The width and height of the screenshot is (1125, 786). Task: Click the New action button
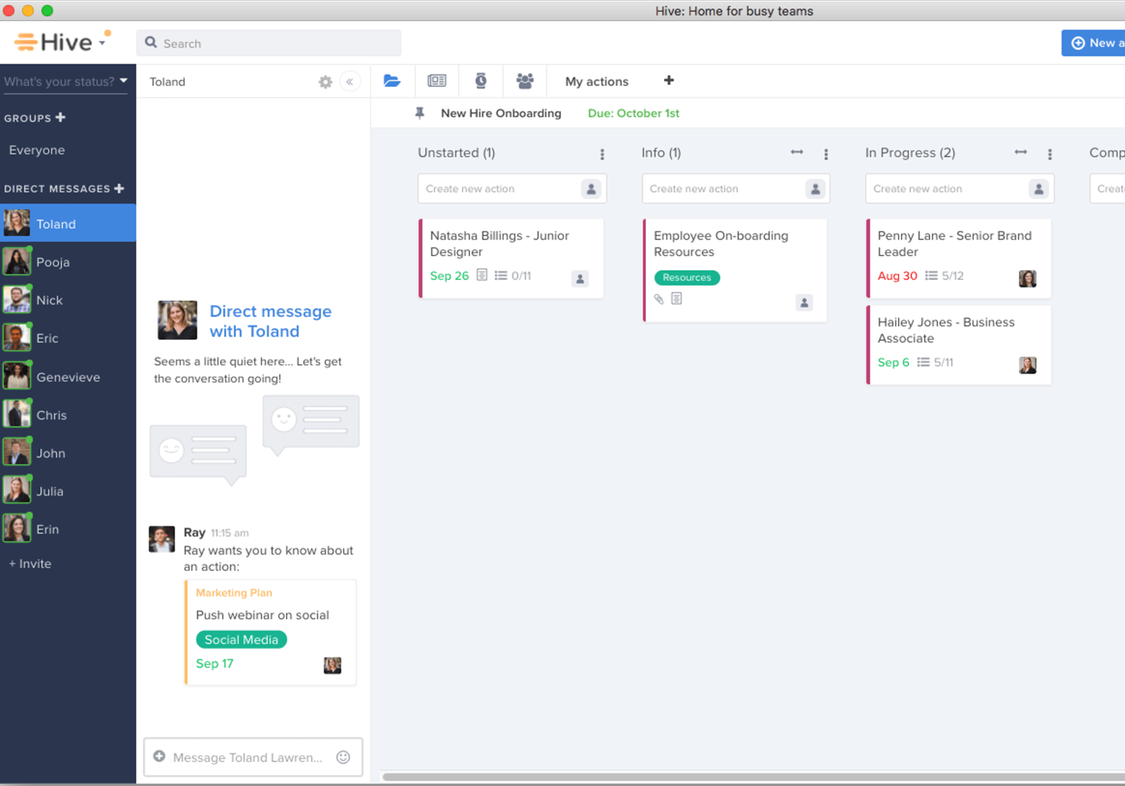(1094, 43)
